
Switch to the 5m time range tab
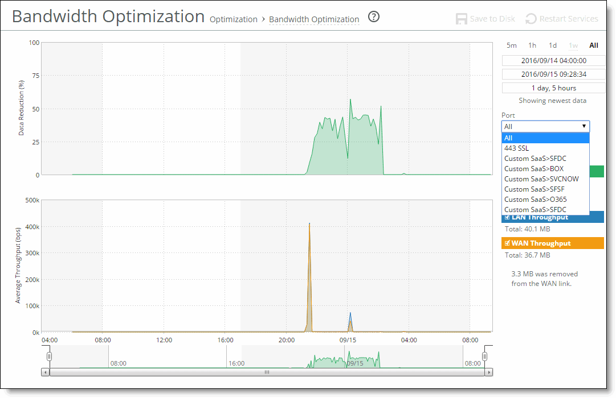click(512, 45)
